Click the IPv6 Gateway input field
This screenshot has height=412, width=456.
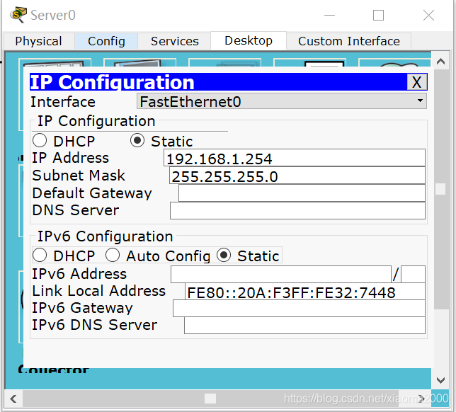click(x=299, y=309)
